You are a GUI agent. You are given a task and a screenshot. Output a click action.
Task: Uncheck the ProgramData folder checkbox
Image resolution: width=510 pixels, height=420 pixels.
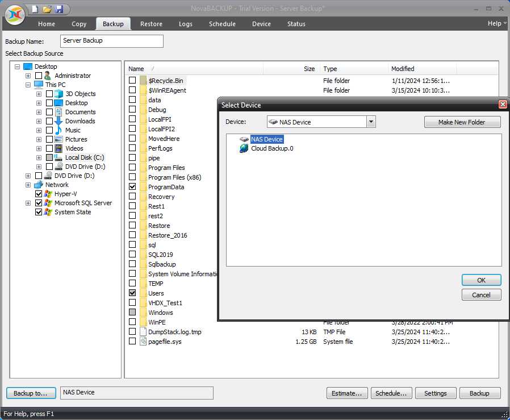(x=133, y=186)
